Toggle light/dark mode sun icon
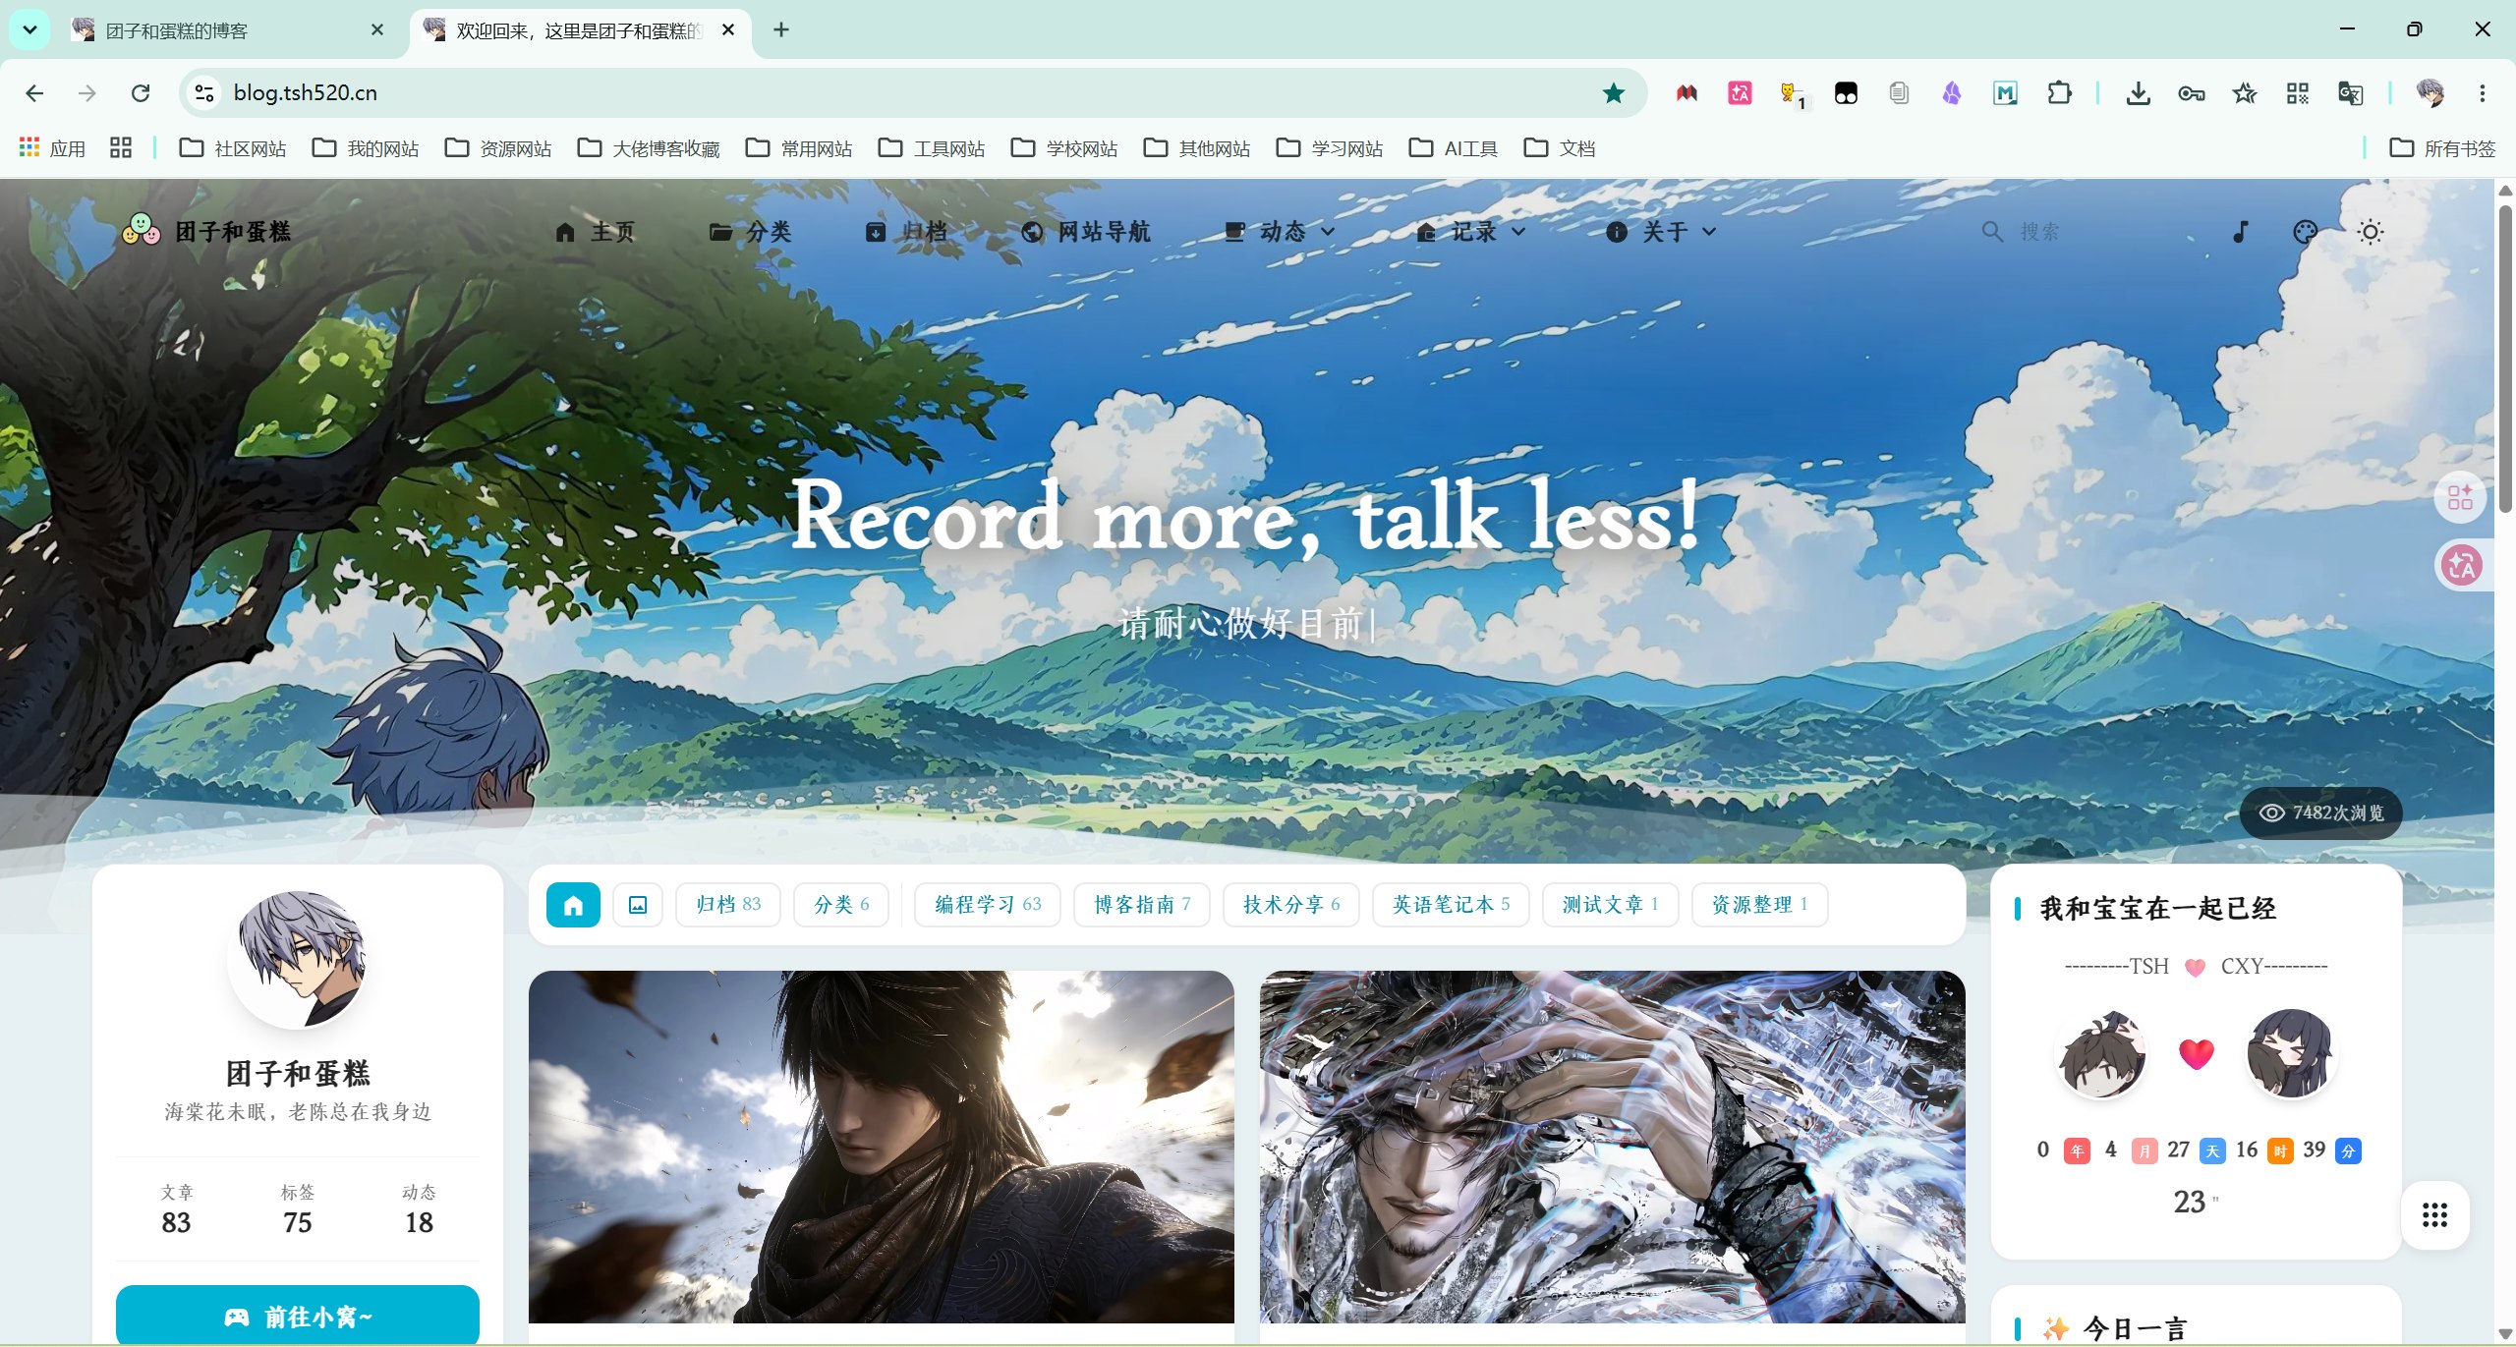Screen dimensions: 2516x1347 point(2371,232)
